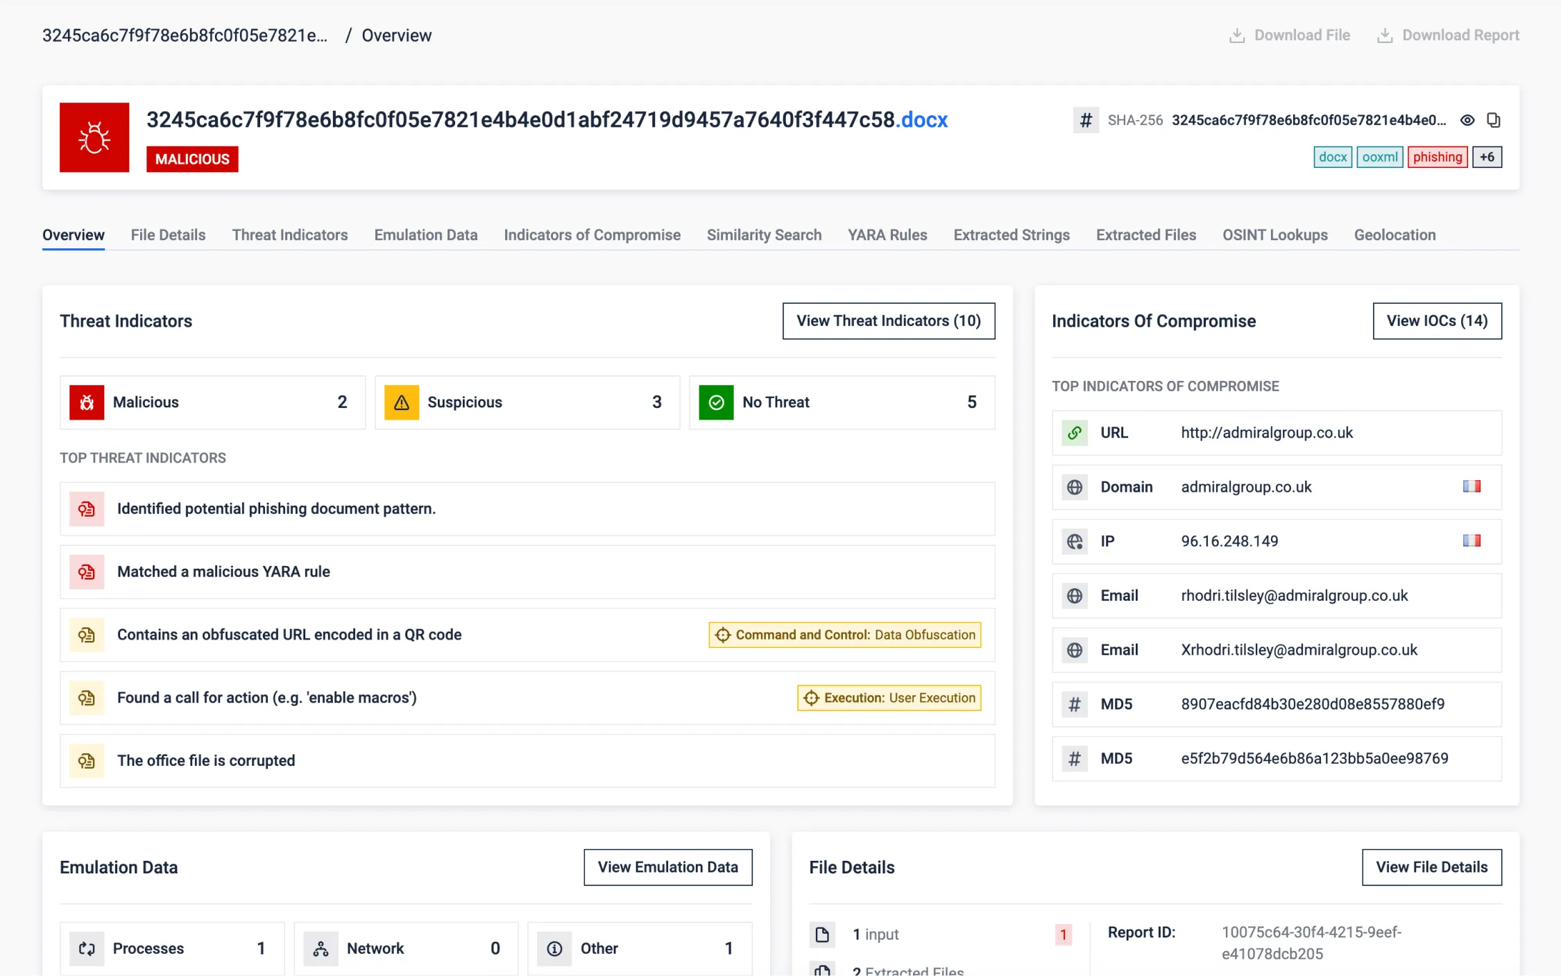Image resolution: width=1561 pixels, height=976 pixels.
Task: Click the Download Report button
Action: tap(1448, 35)
